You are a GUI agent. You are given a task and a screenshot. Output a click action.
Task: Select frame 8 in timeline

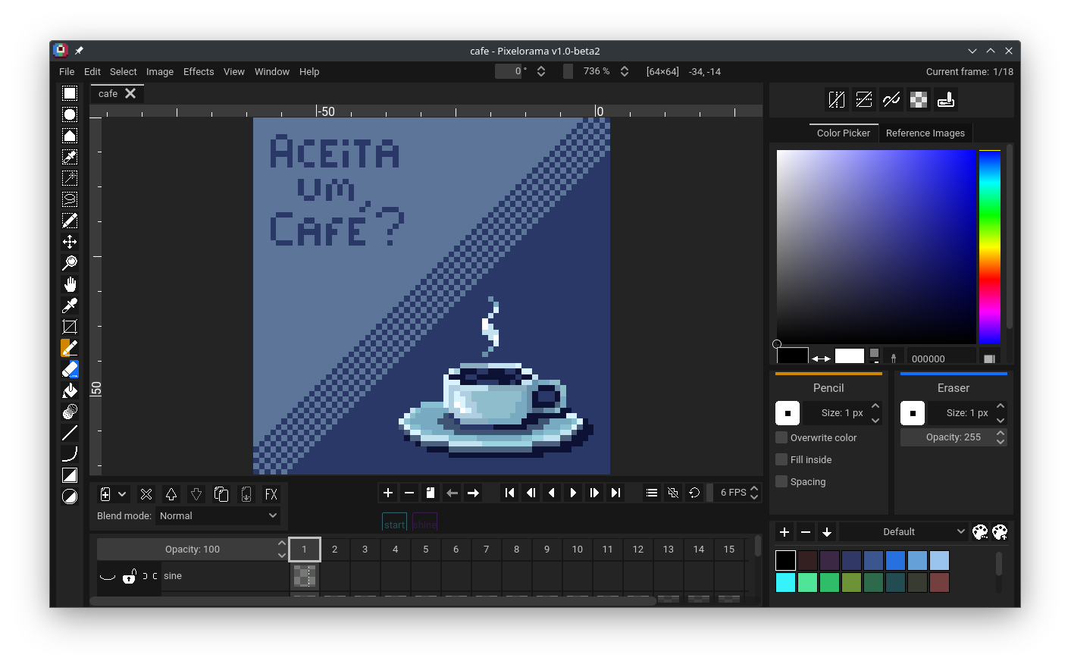click(x=516, y=549)
